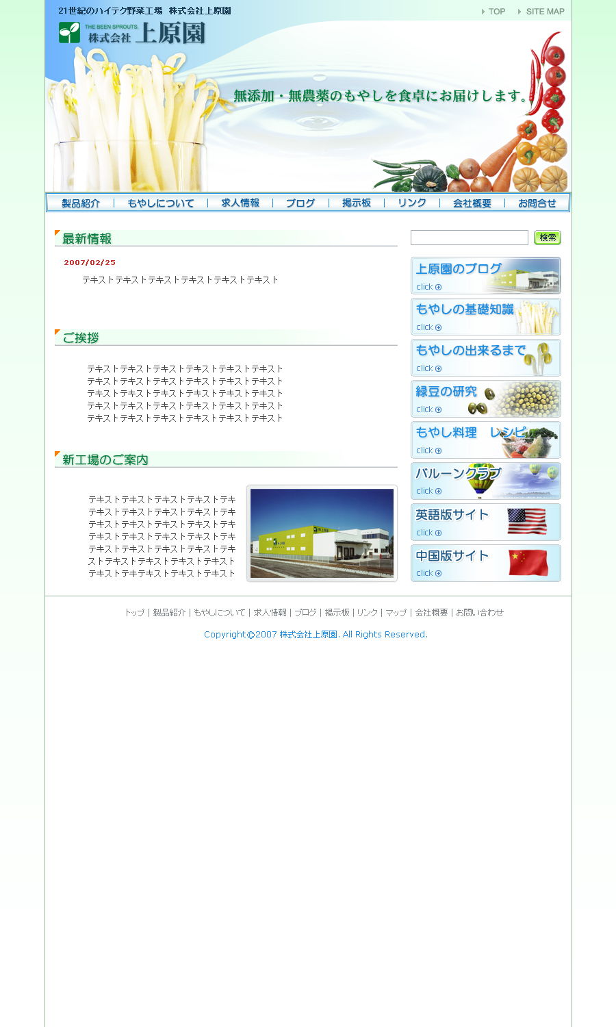This screenshot has width=616, height=1027.
Task: Open footer link お問い合わせ
Action: (480, 613)
